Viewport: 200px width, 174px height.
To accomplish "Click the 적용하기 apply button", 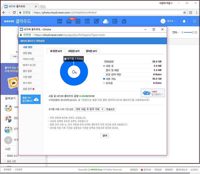I will (110, 109).
